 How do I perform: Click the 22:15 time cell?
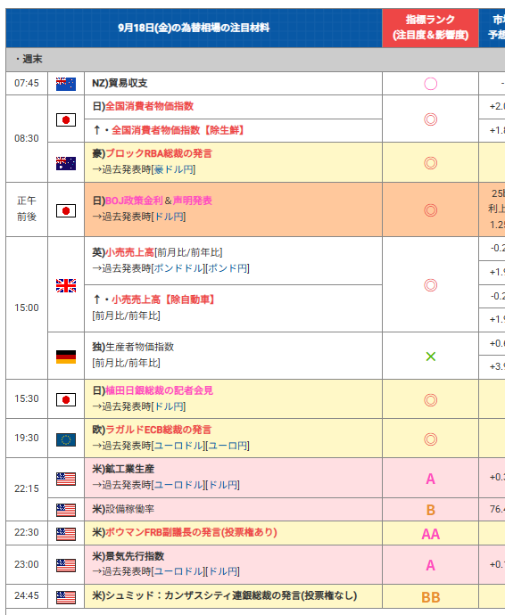click(27, 488)
